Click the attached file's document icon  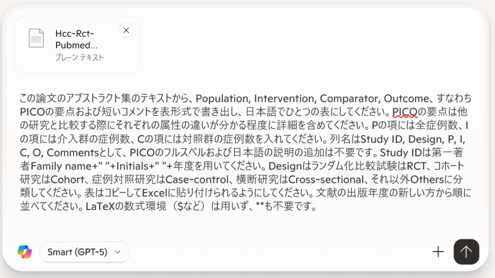pyautogui.click(x=36, y=38)
